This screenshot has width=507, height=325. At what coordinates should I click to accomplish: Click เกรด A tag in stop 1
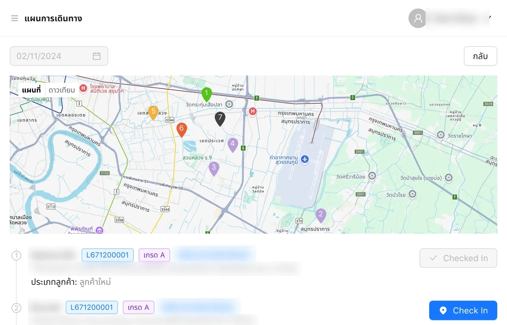154,255
